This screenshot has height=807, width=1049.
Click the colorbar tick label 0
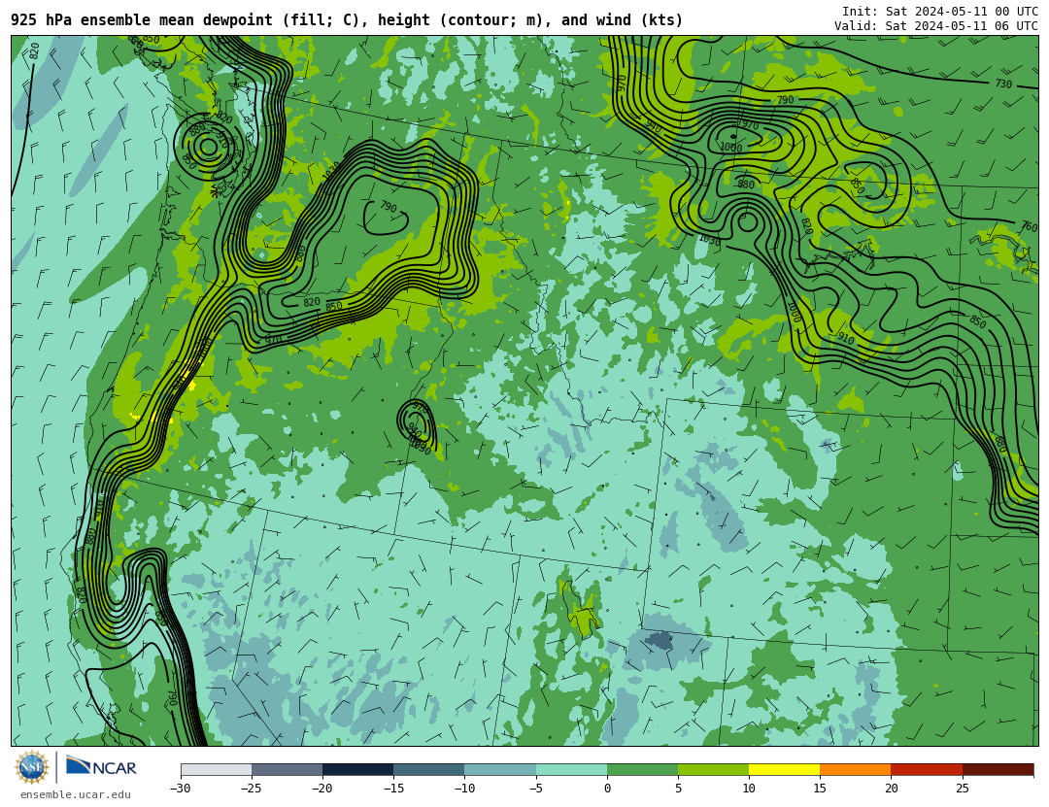[607, 789]
